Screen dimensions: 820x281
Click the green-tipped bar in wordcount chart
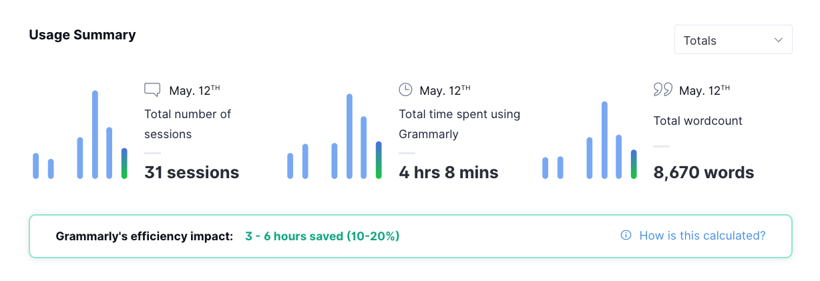[x=634, y=164]
